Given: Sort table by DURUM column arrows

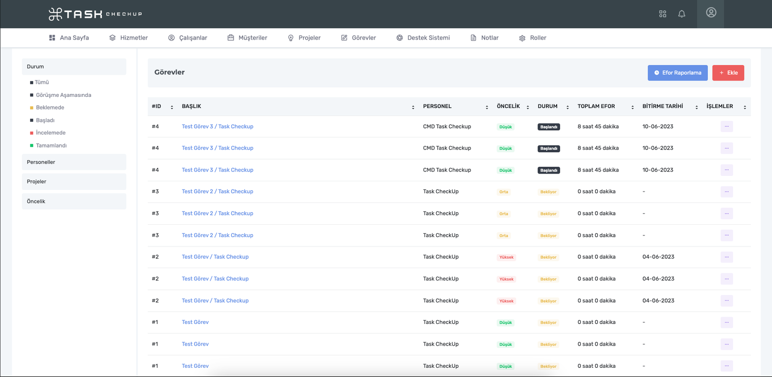Looking at the screenshot, I should 567,107.
